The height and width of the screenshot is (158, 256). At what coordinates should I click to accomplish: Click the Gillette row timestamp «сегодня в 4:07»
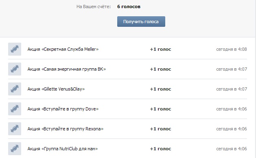tap(232, 89)
